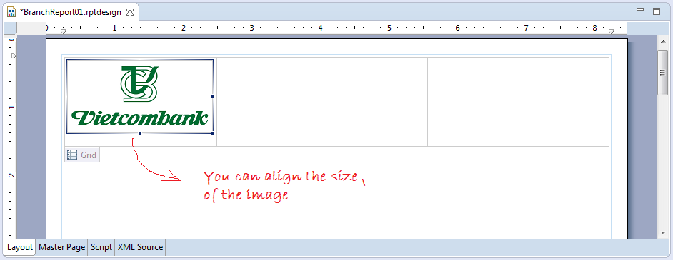Viewport: 673px width, 260px height.
Task: Click the image's bottom-right corner handle
Action: click(x=213, y=133)
